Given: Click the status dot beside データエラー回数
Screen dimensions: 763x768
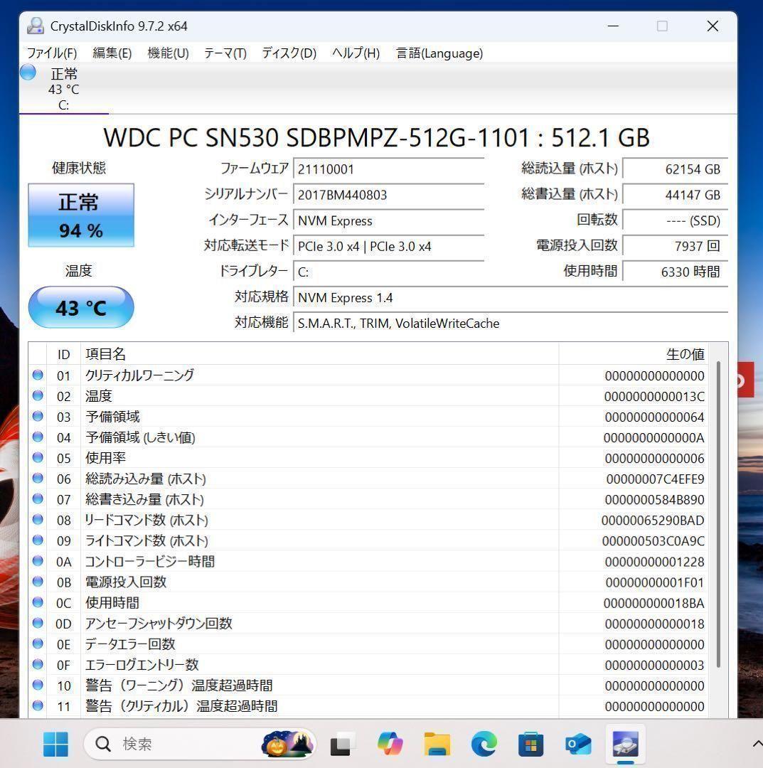Looking at the screenshot, I should coord(38,644).
